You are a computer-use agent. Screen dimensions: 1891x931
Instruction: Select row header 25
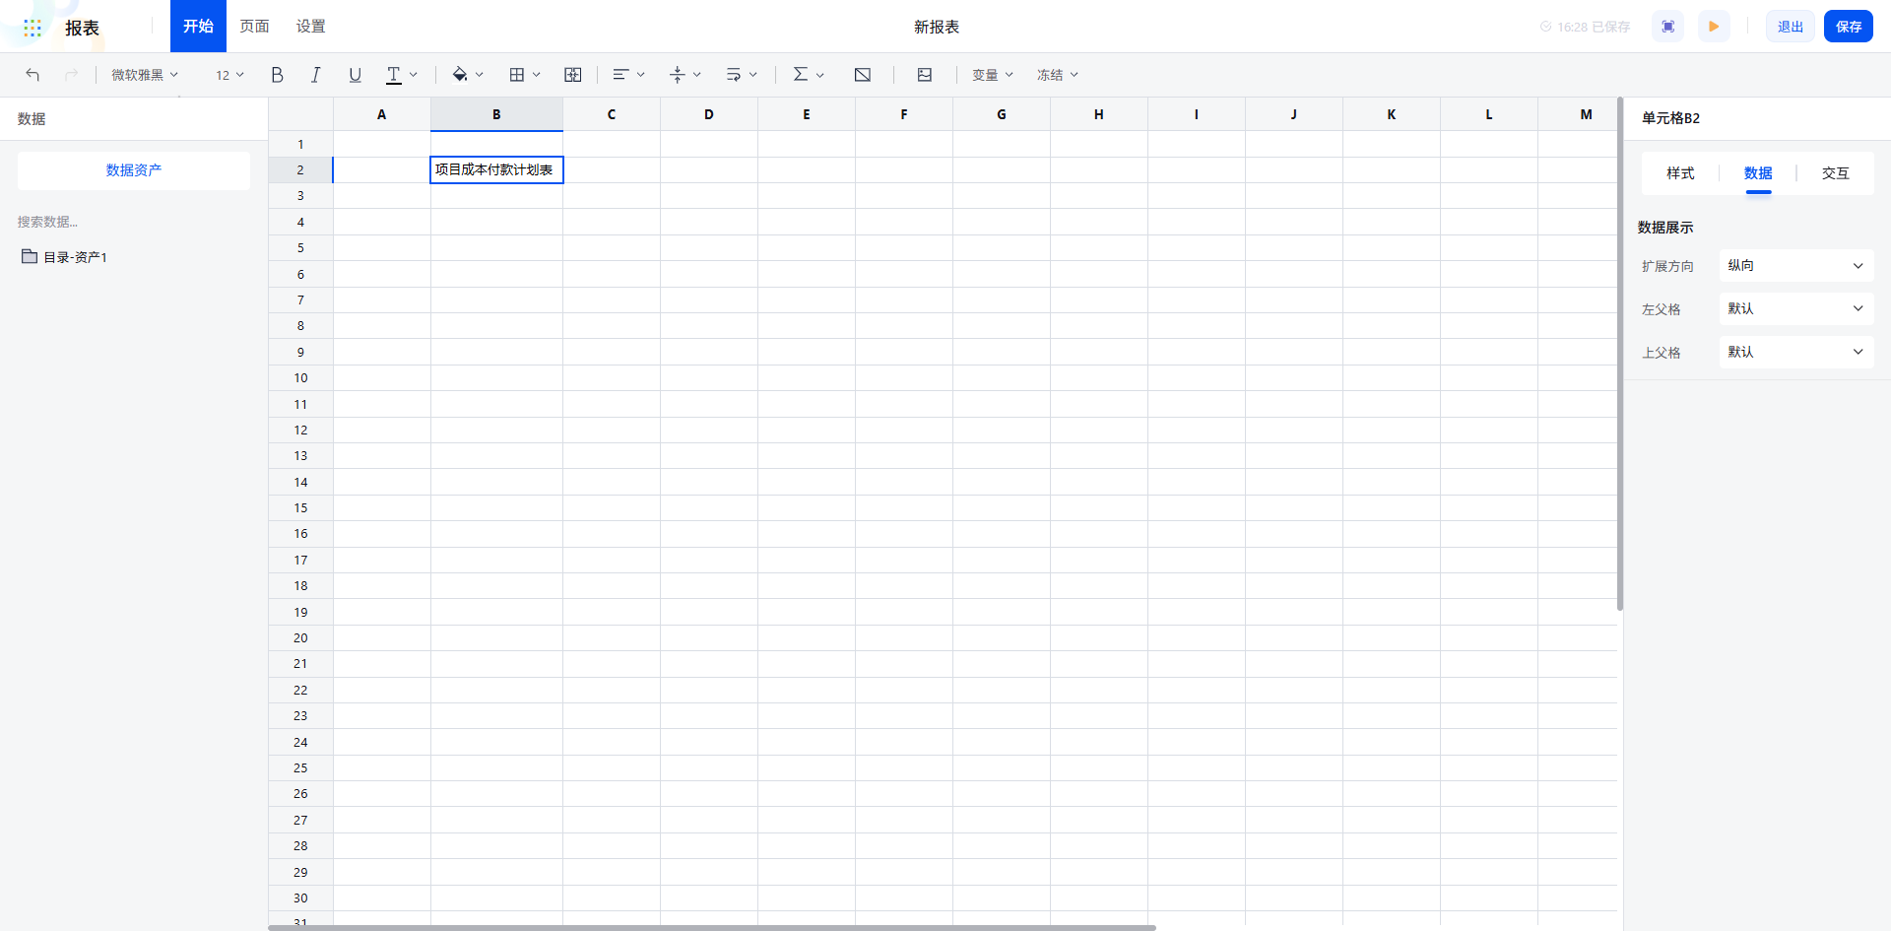[x=300, y=768]
